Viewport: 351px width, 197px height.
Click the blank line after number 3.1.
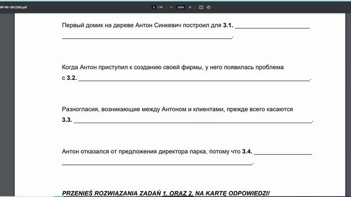pos(272,27)
